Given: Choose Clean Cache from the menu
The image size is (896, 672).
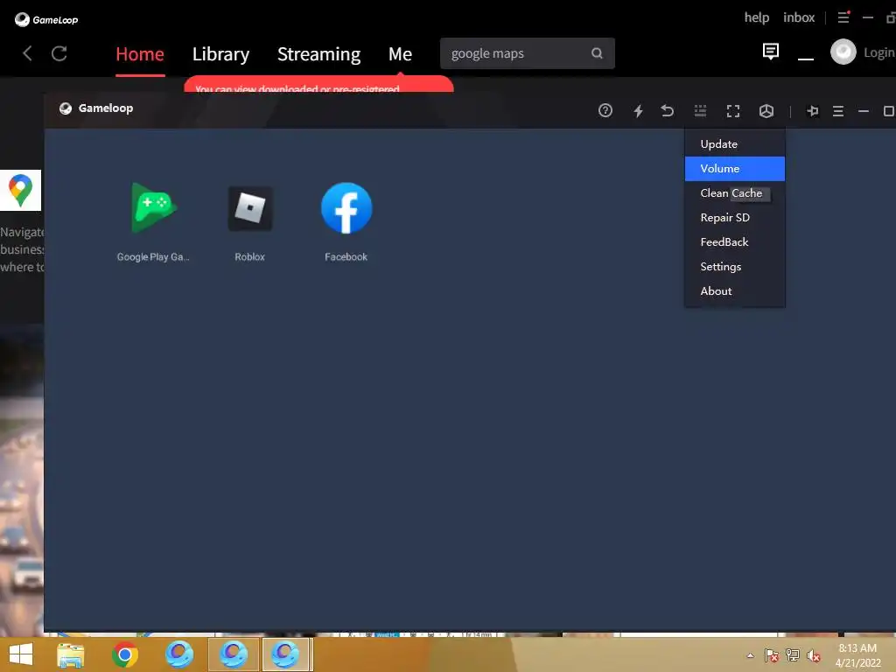Looking at the screenshot, I should point(734,193).
